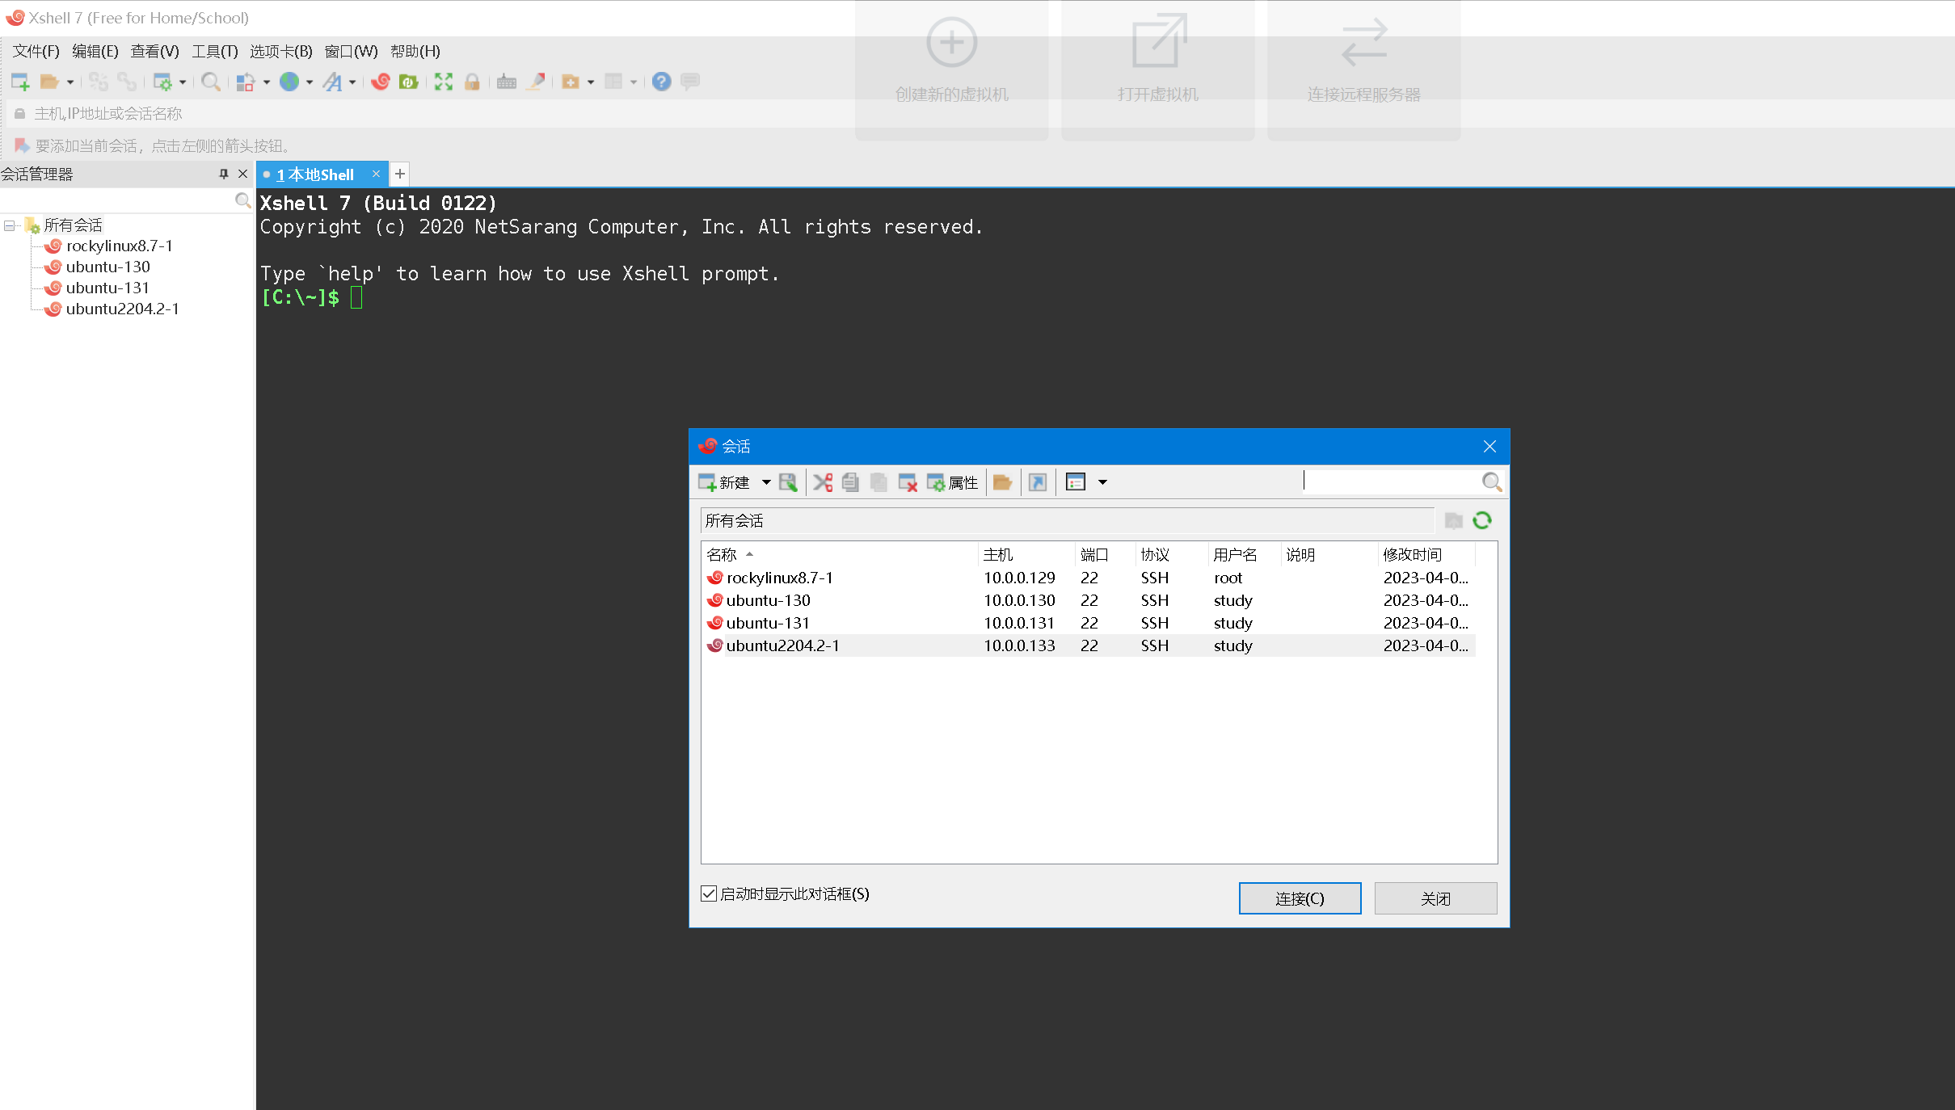
Task: Click the refresh icon in the sessions dialog
Action: [1481, 520]
